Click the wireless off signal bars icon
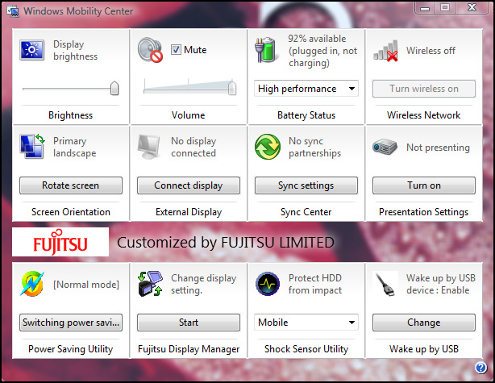 click(x=385, y=51)
